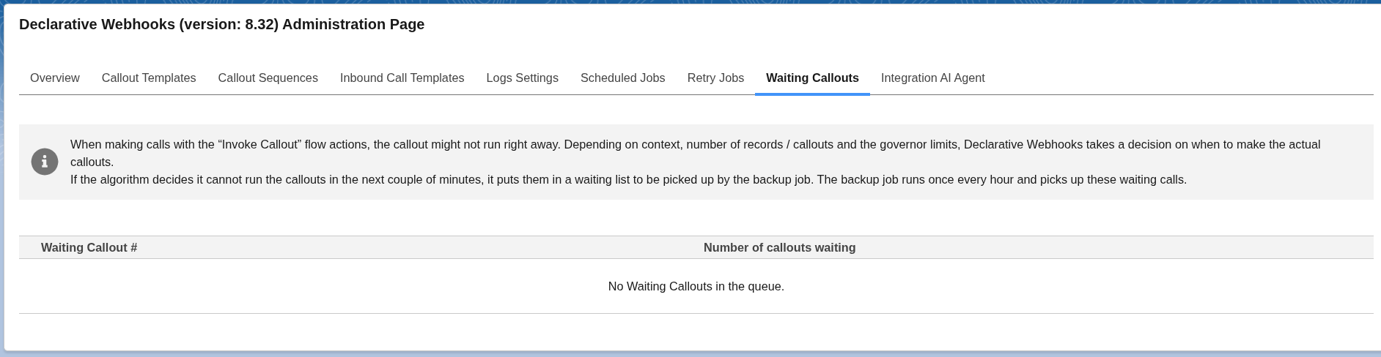Switch to the Retry Jobs tab
Image resolution: width=1381 pixels, height=357 pixels.
pyautogui.click(x=715, y=78)
